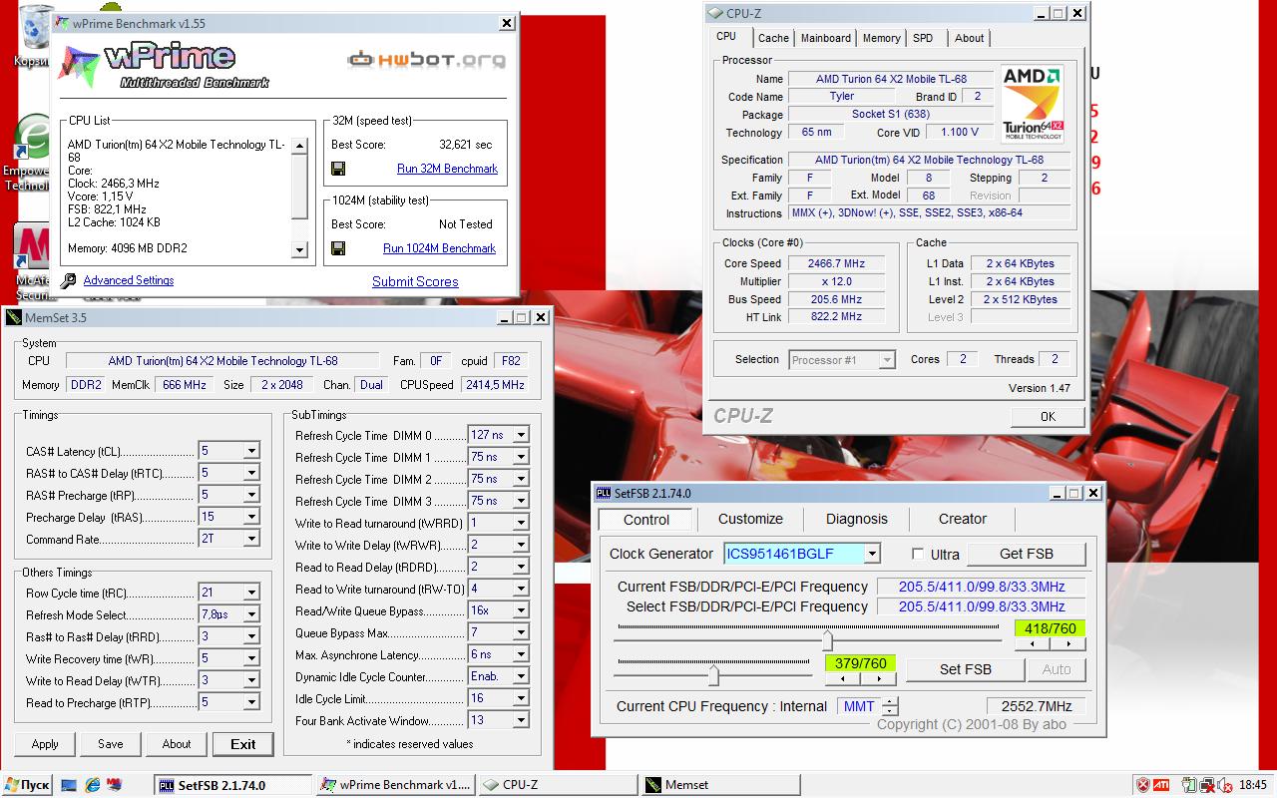Open the Start button on the taskbar

tap(27, 785)
